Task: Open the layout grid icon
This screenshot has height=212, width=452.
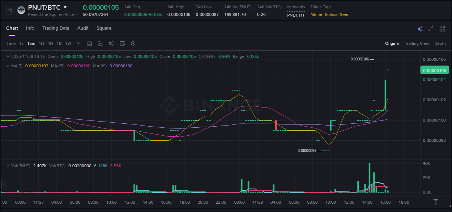Action: click(x=442, y=28)
